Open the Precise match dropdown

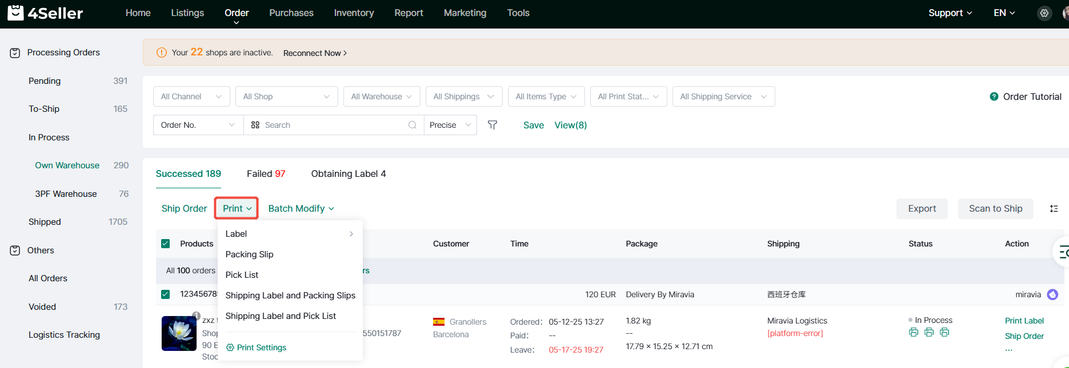tap(450, 125)
